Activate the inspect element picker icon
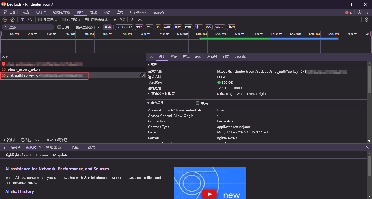The width and height of the screenshot is (372, 199). pos(5,12)
